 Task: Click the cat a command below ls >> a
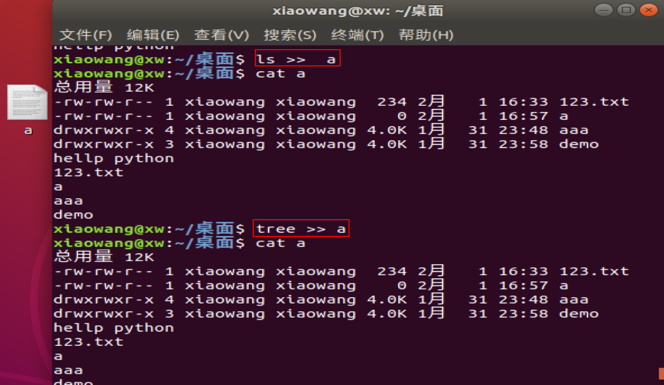click(280, 73)
